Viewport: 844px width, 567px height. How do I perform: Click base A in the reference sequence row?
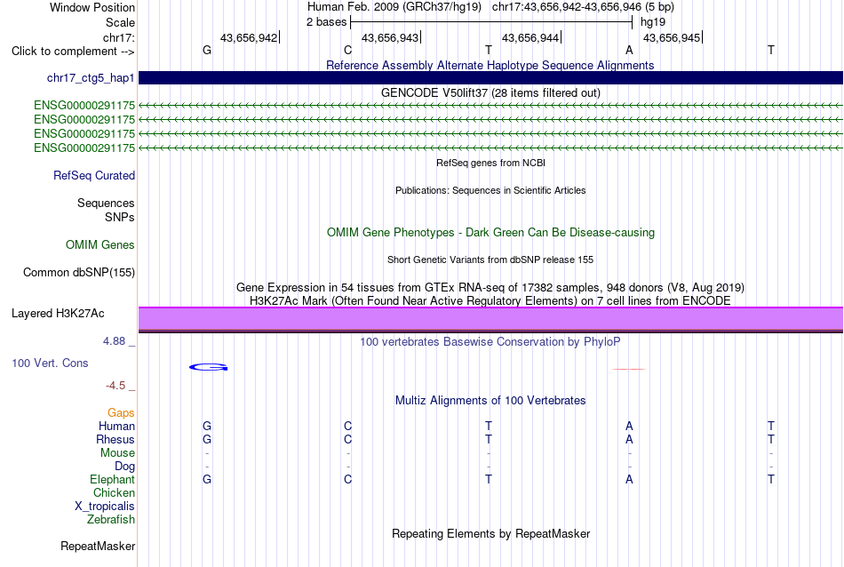coord(629,50)
